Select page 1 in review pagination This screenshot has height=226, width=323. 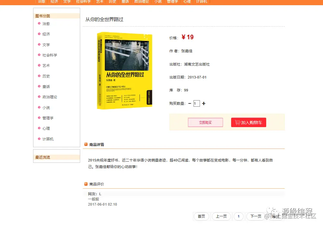tap(239, 216)
